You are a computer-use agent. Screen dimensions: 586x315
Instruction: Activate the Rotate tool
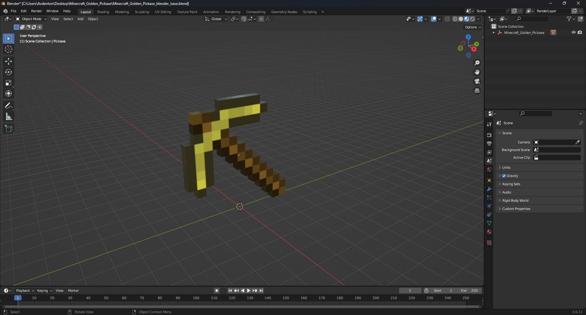pyautogui.click(x=9, y=72)
